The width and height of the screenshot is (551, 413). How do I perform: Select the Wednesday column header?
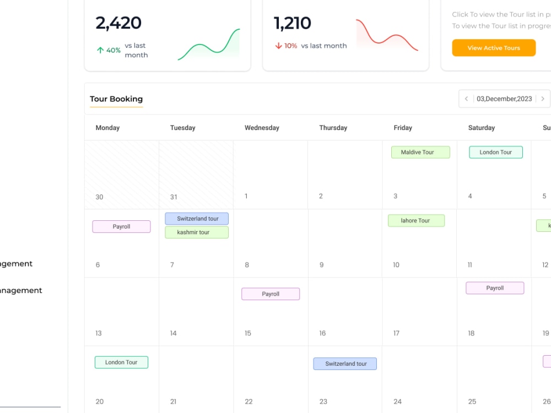point(262,128)
